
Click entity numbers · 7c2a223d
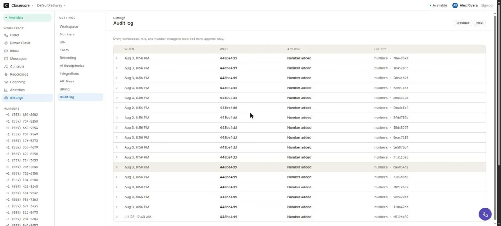click(391, 197)
